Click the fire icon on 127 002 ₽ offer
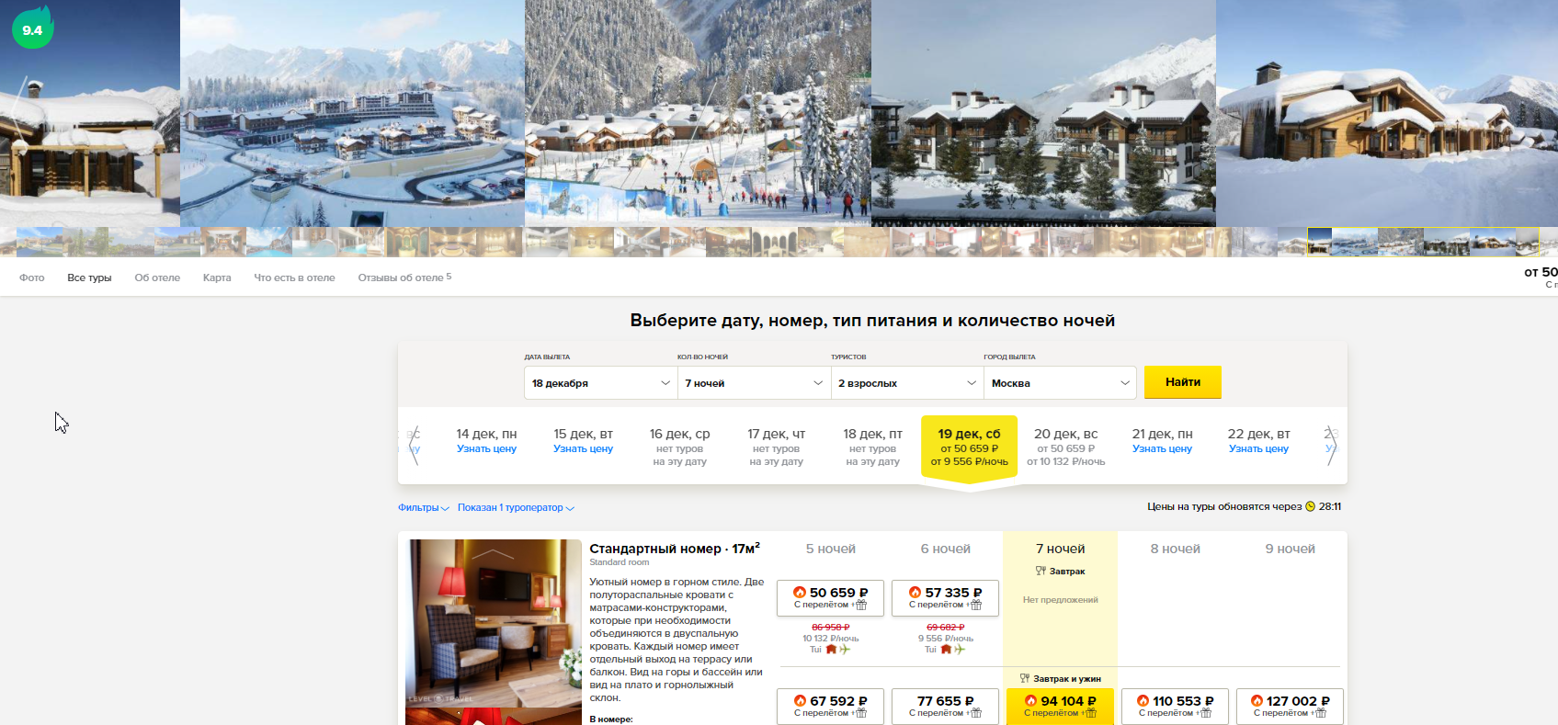 pos(1257,701)
